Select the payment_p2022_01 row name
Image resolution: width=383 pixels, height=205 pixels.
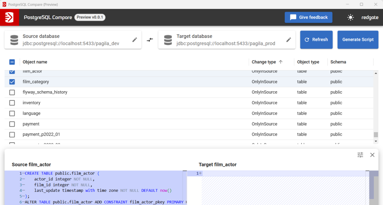pyautogui.click(x=41, y=134)
